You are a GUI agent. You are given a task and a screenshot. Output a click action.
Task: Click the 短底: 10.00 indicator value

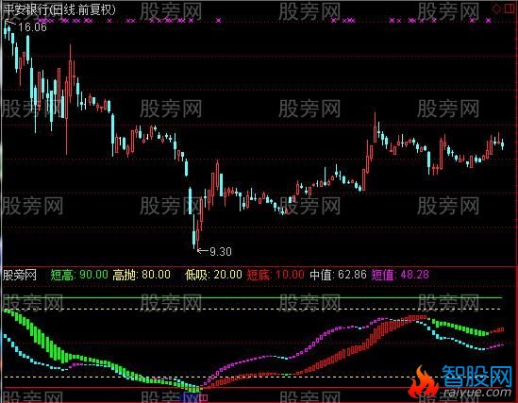276,275
